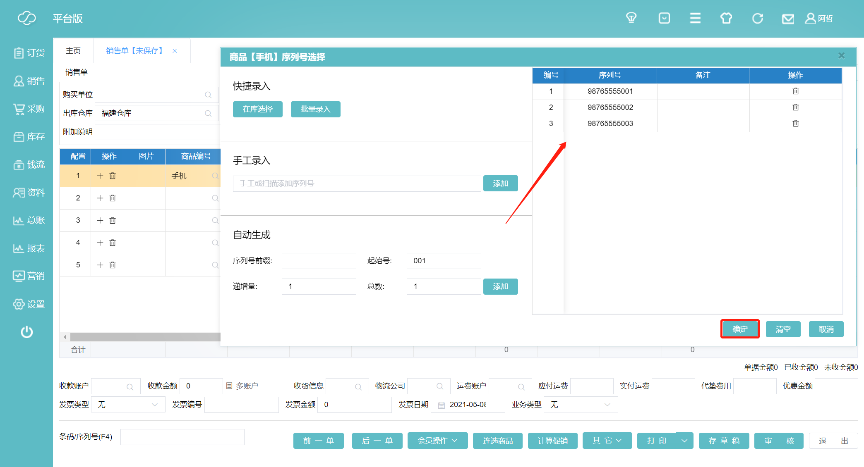Expand the 发票类型 dropdown
This screenshot has height=467, width=864.
(x=128, y=405)
